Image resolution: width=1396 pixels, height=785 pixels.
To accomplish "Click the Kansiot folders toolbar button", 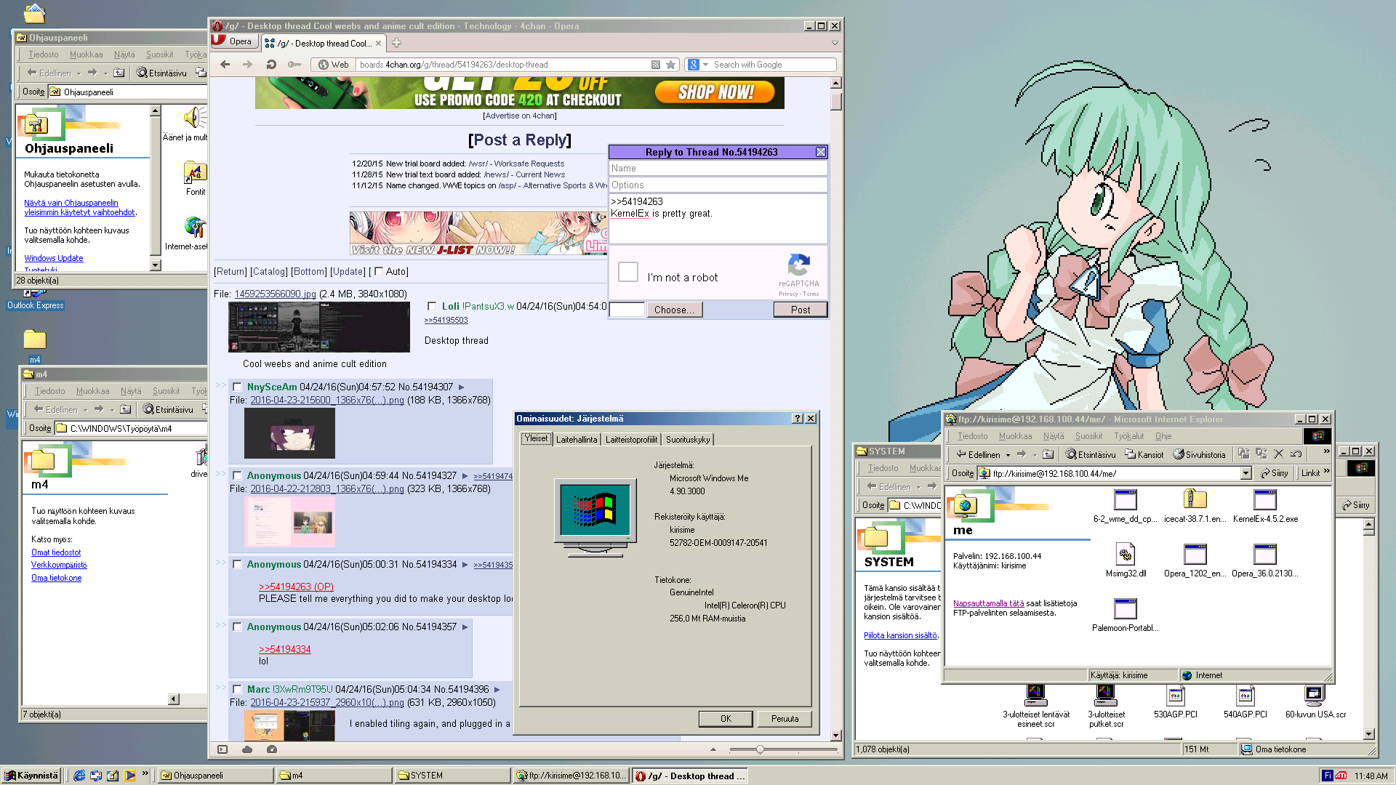I will [1144, 454].
